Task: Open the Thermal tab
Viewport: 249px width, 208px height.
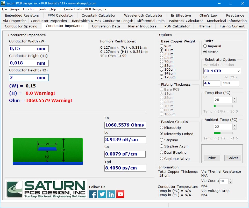Action: (204, 26)
